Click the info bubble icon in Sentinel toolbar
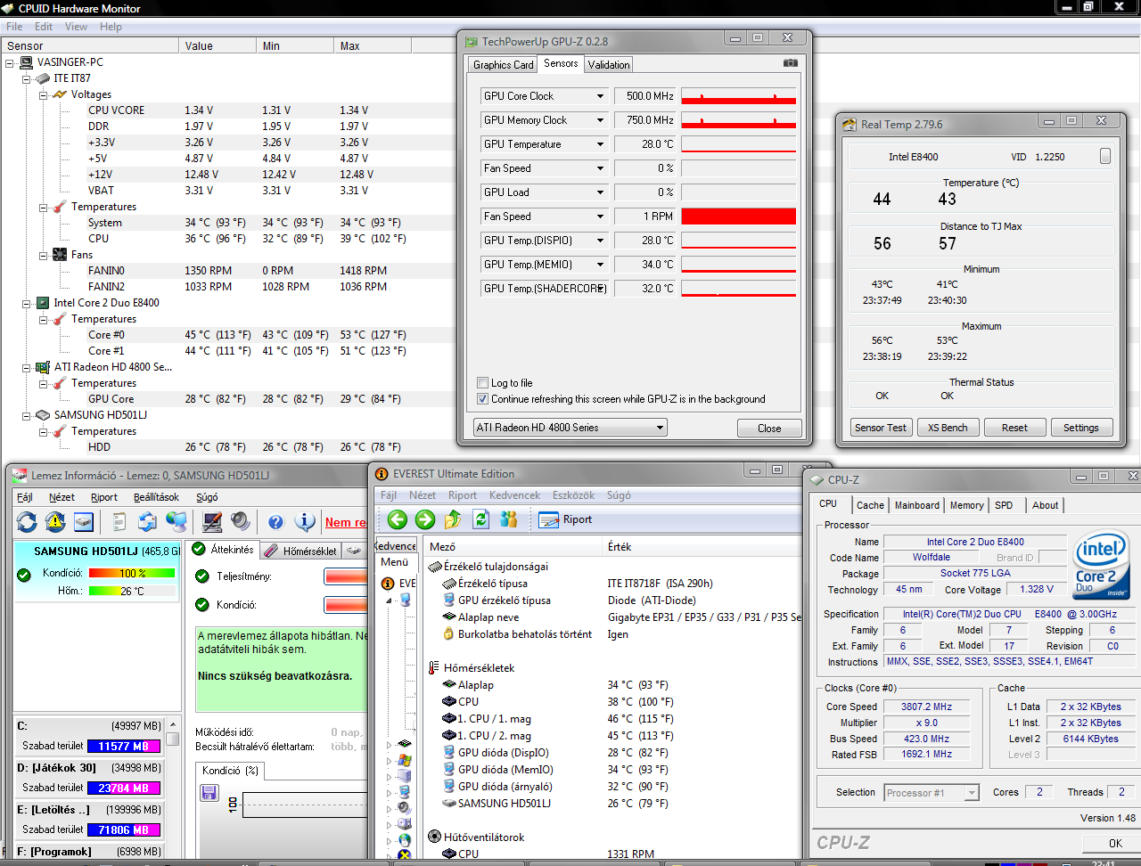Image resolution: width=1141 pixels, height=866 pixels. pyautogui.click(x=305, y=521)
